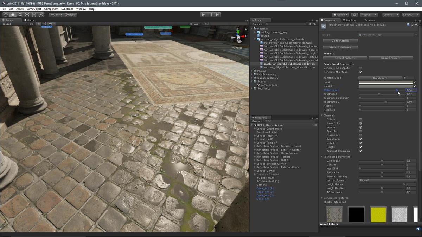Lock the Inspector panel
Image resolution: width=422 pixels, height=237 pixels.
pyautogui.click(x=415, y=20)
